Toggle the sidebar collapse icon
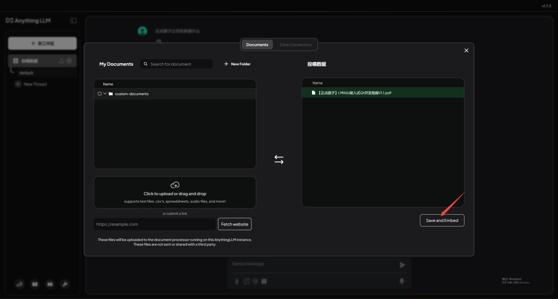Viewport: 558px width, 299px height. 73,21
